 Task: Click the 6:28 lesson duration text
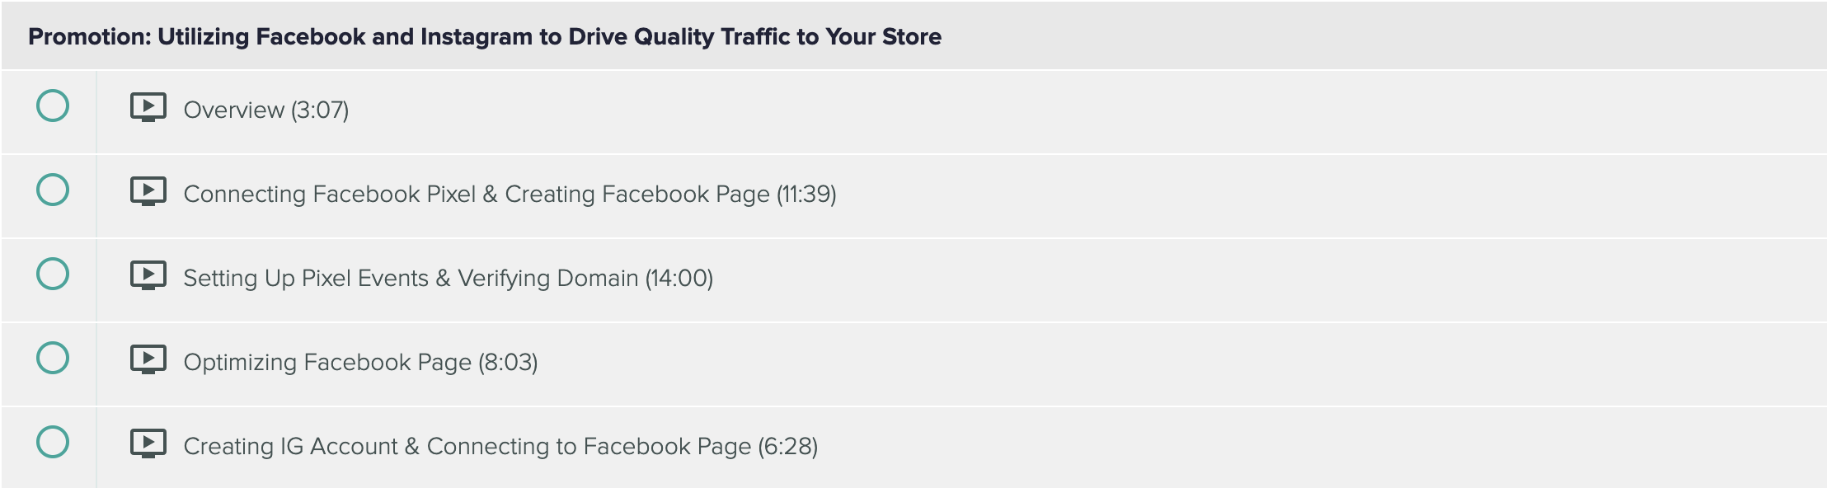pos(788,446)
